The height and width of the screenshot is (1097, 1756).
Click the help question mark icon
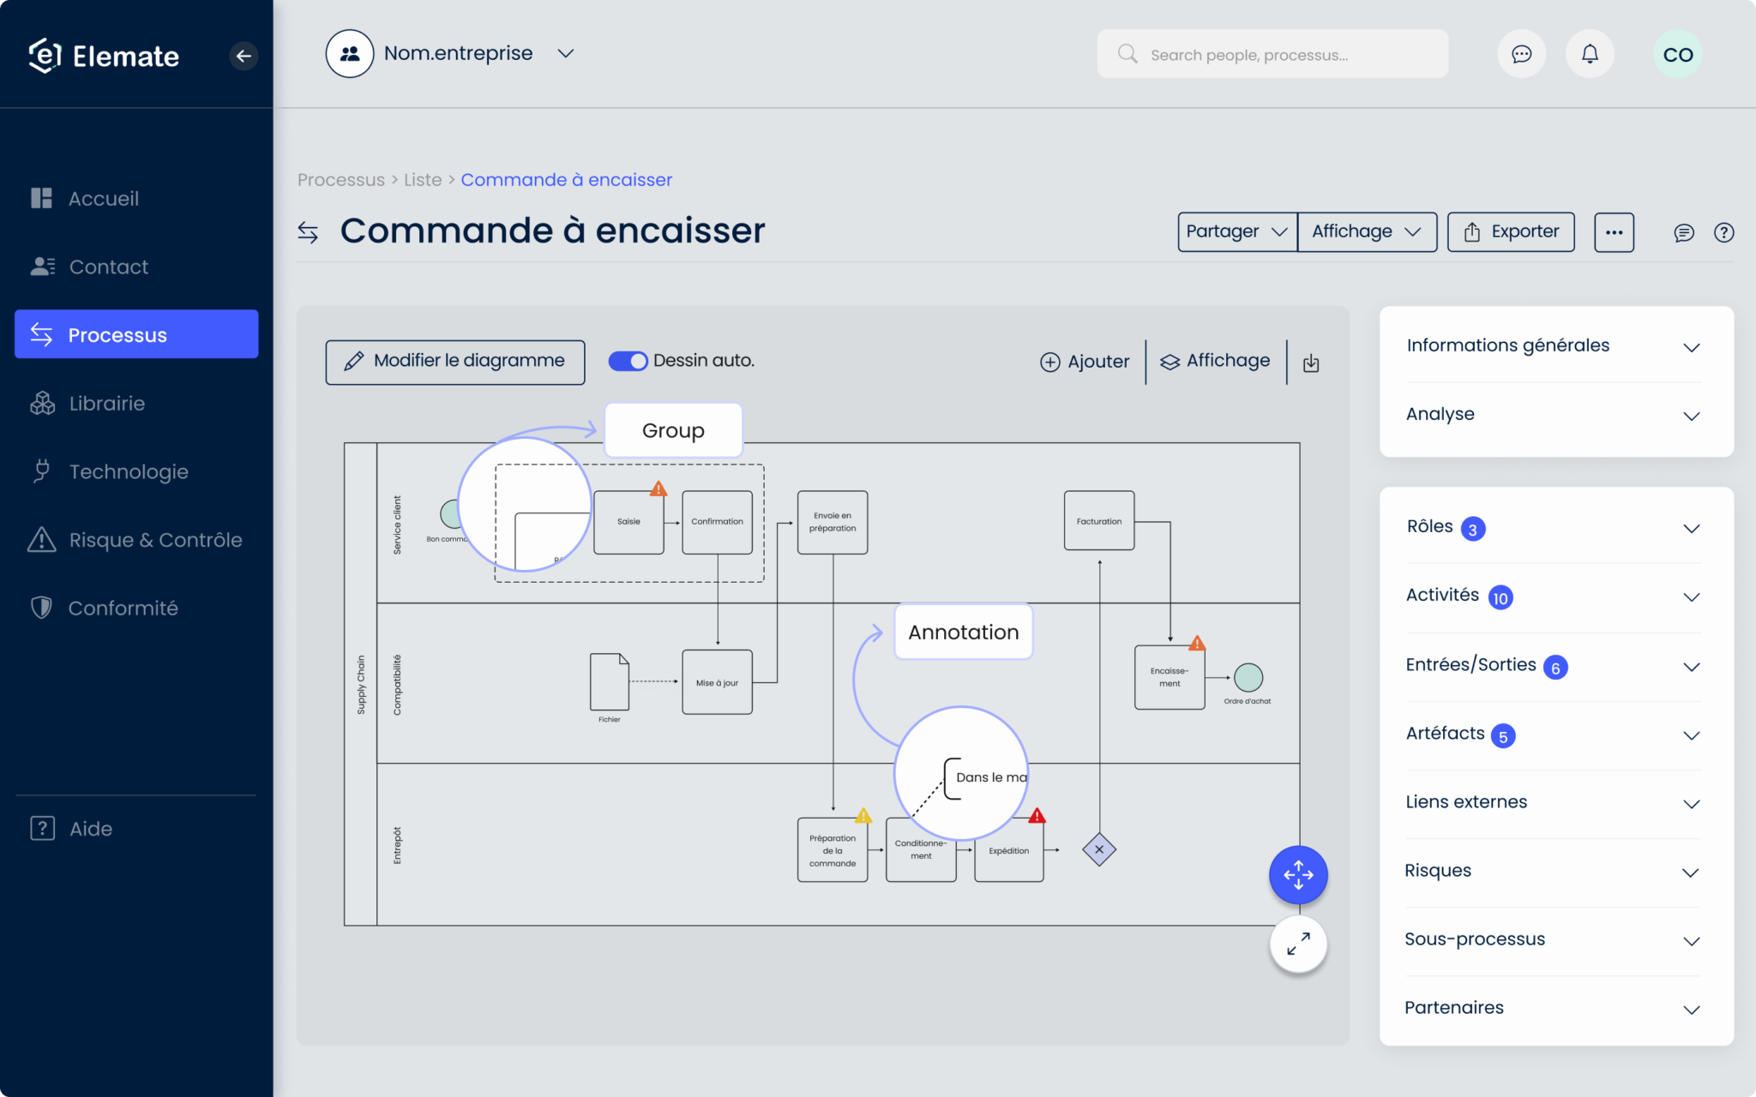tap(1724, 232)
